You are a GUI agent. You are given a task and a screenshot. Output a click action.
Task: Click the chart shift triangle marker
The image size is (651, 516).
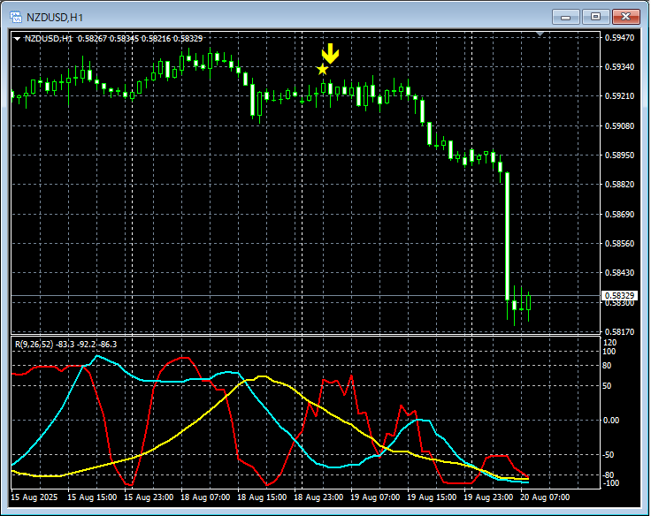pos(540,34)
